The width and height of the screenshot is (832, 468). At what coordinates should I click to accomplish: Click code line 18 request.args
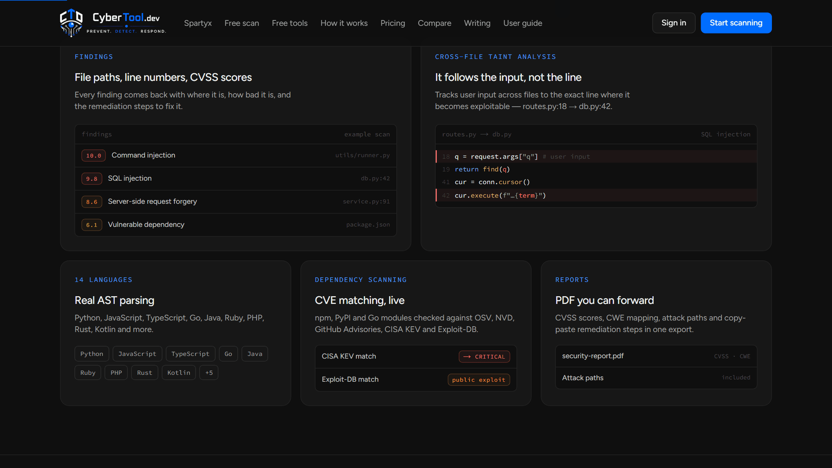tap(596, 156)
